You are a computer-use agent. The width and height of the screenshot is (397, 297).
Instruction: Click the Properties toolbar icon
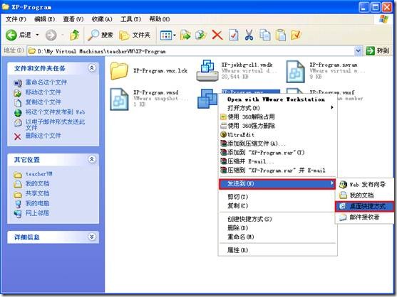tap(233, 35)
